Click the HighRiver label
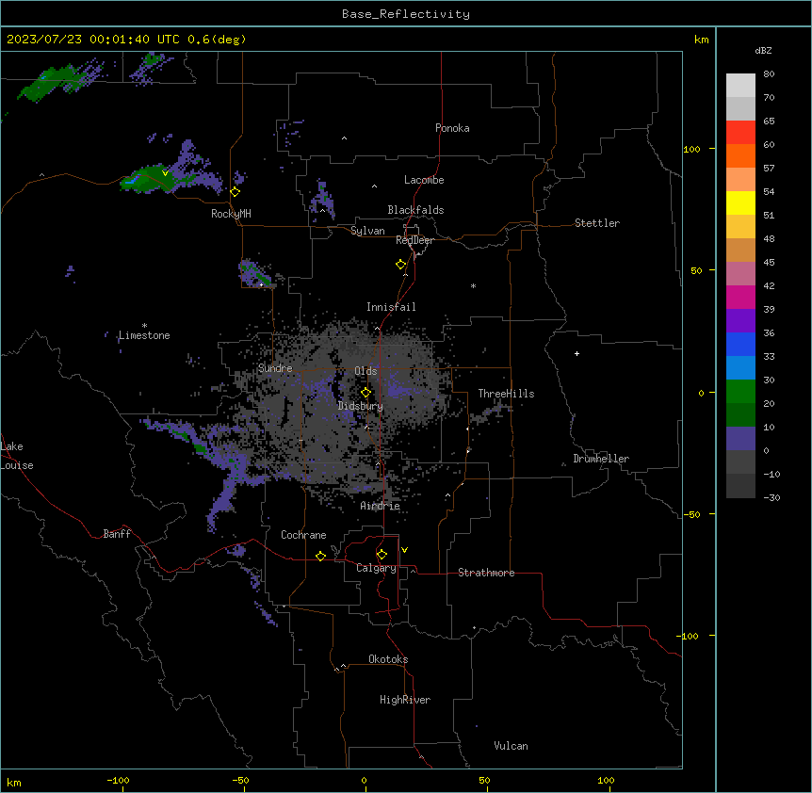 coord(405,700)
